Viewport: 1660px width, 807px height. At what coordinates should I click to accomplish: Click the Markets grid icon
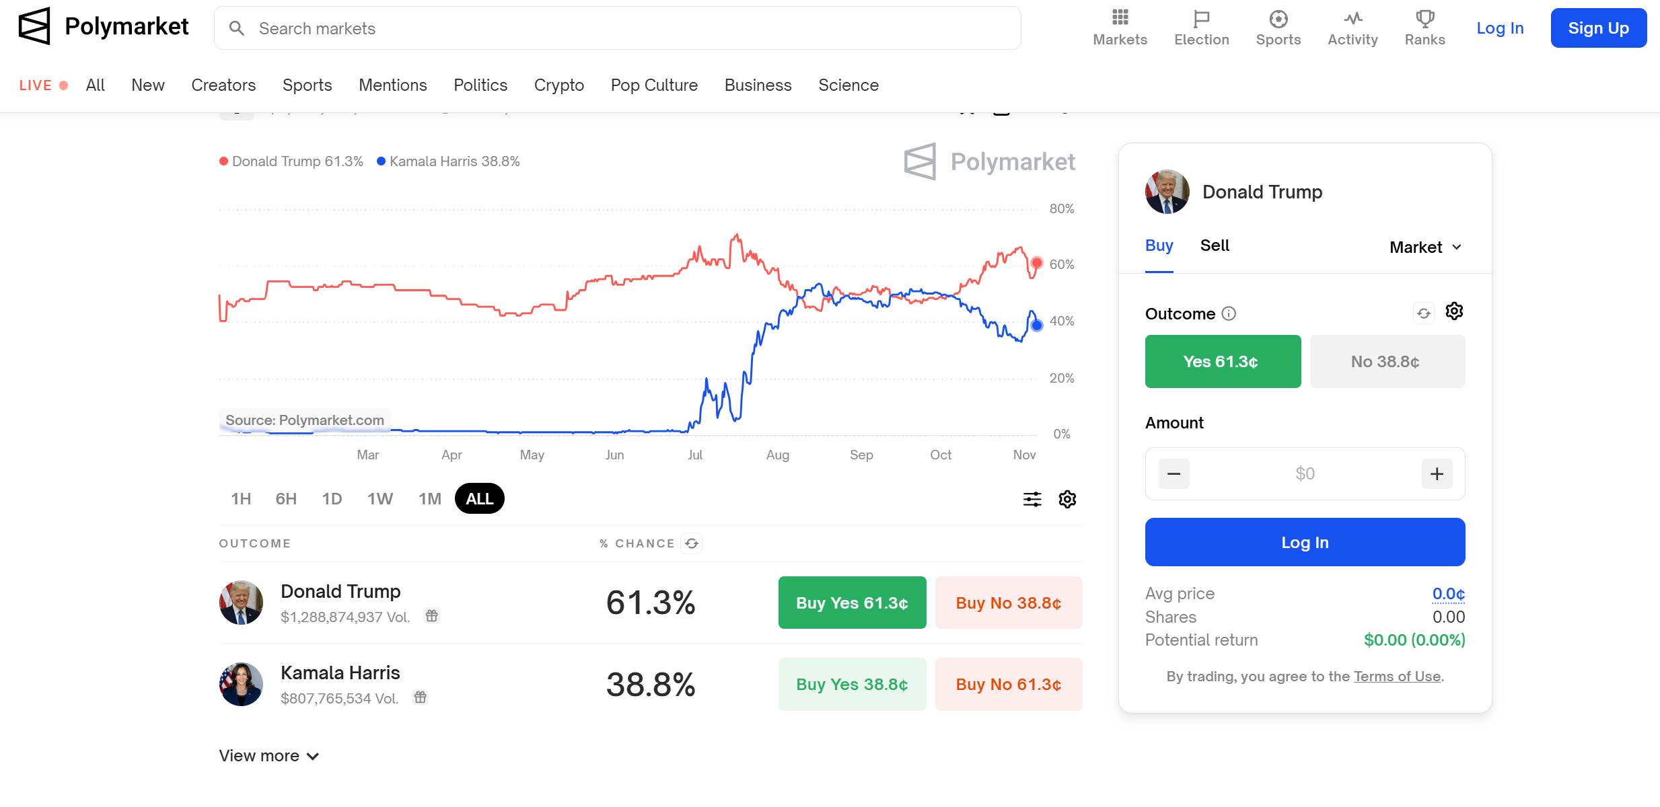tap(1120, 17)
